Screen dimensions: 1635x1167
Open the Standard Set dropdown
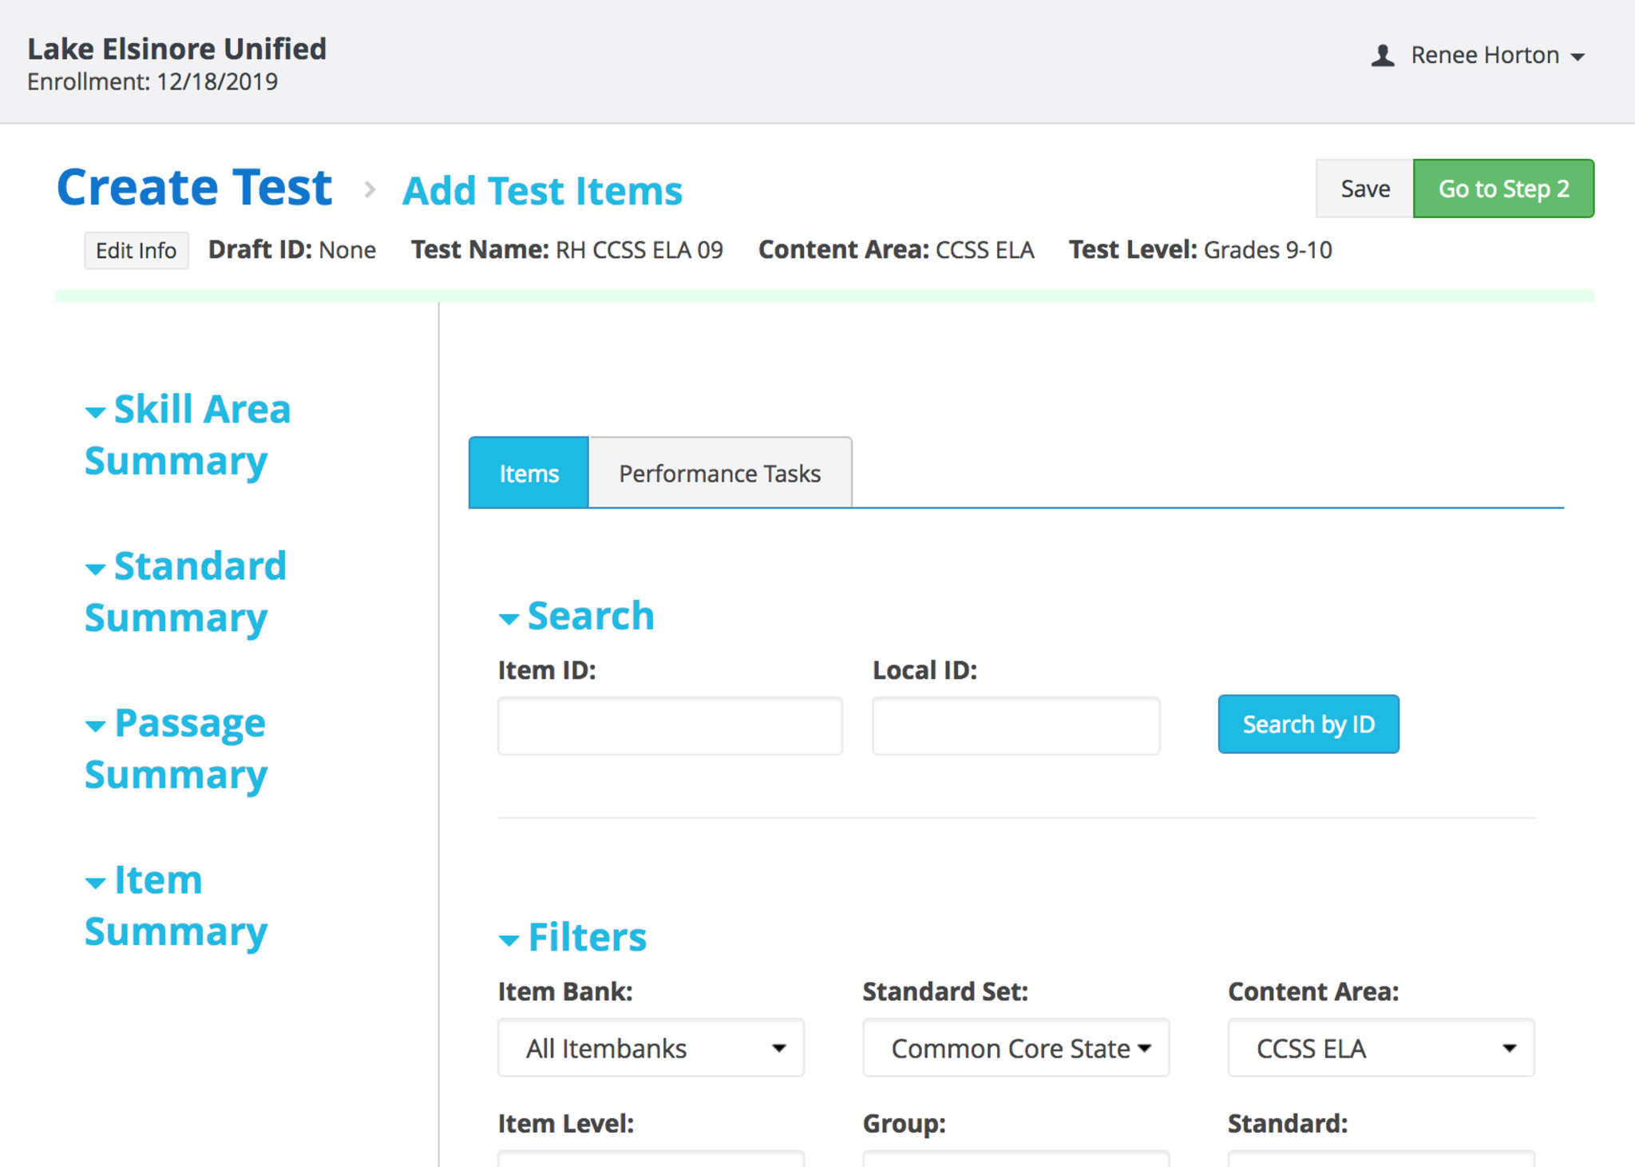1015,1048
